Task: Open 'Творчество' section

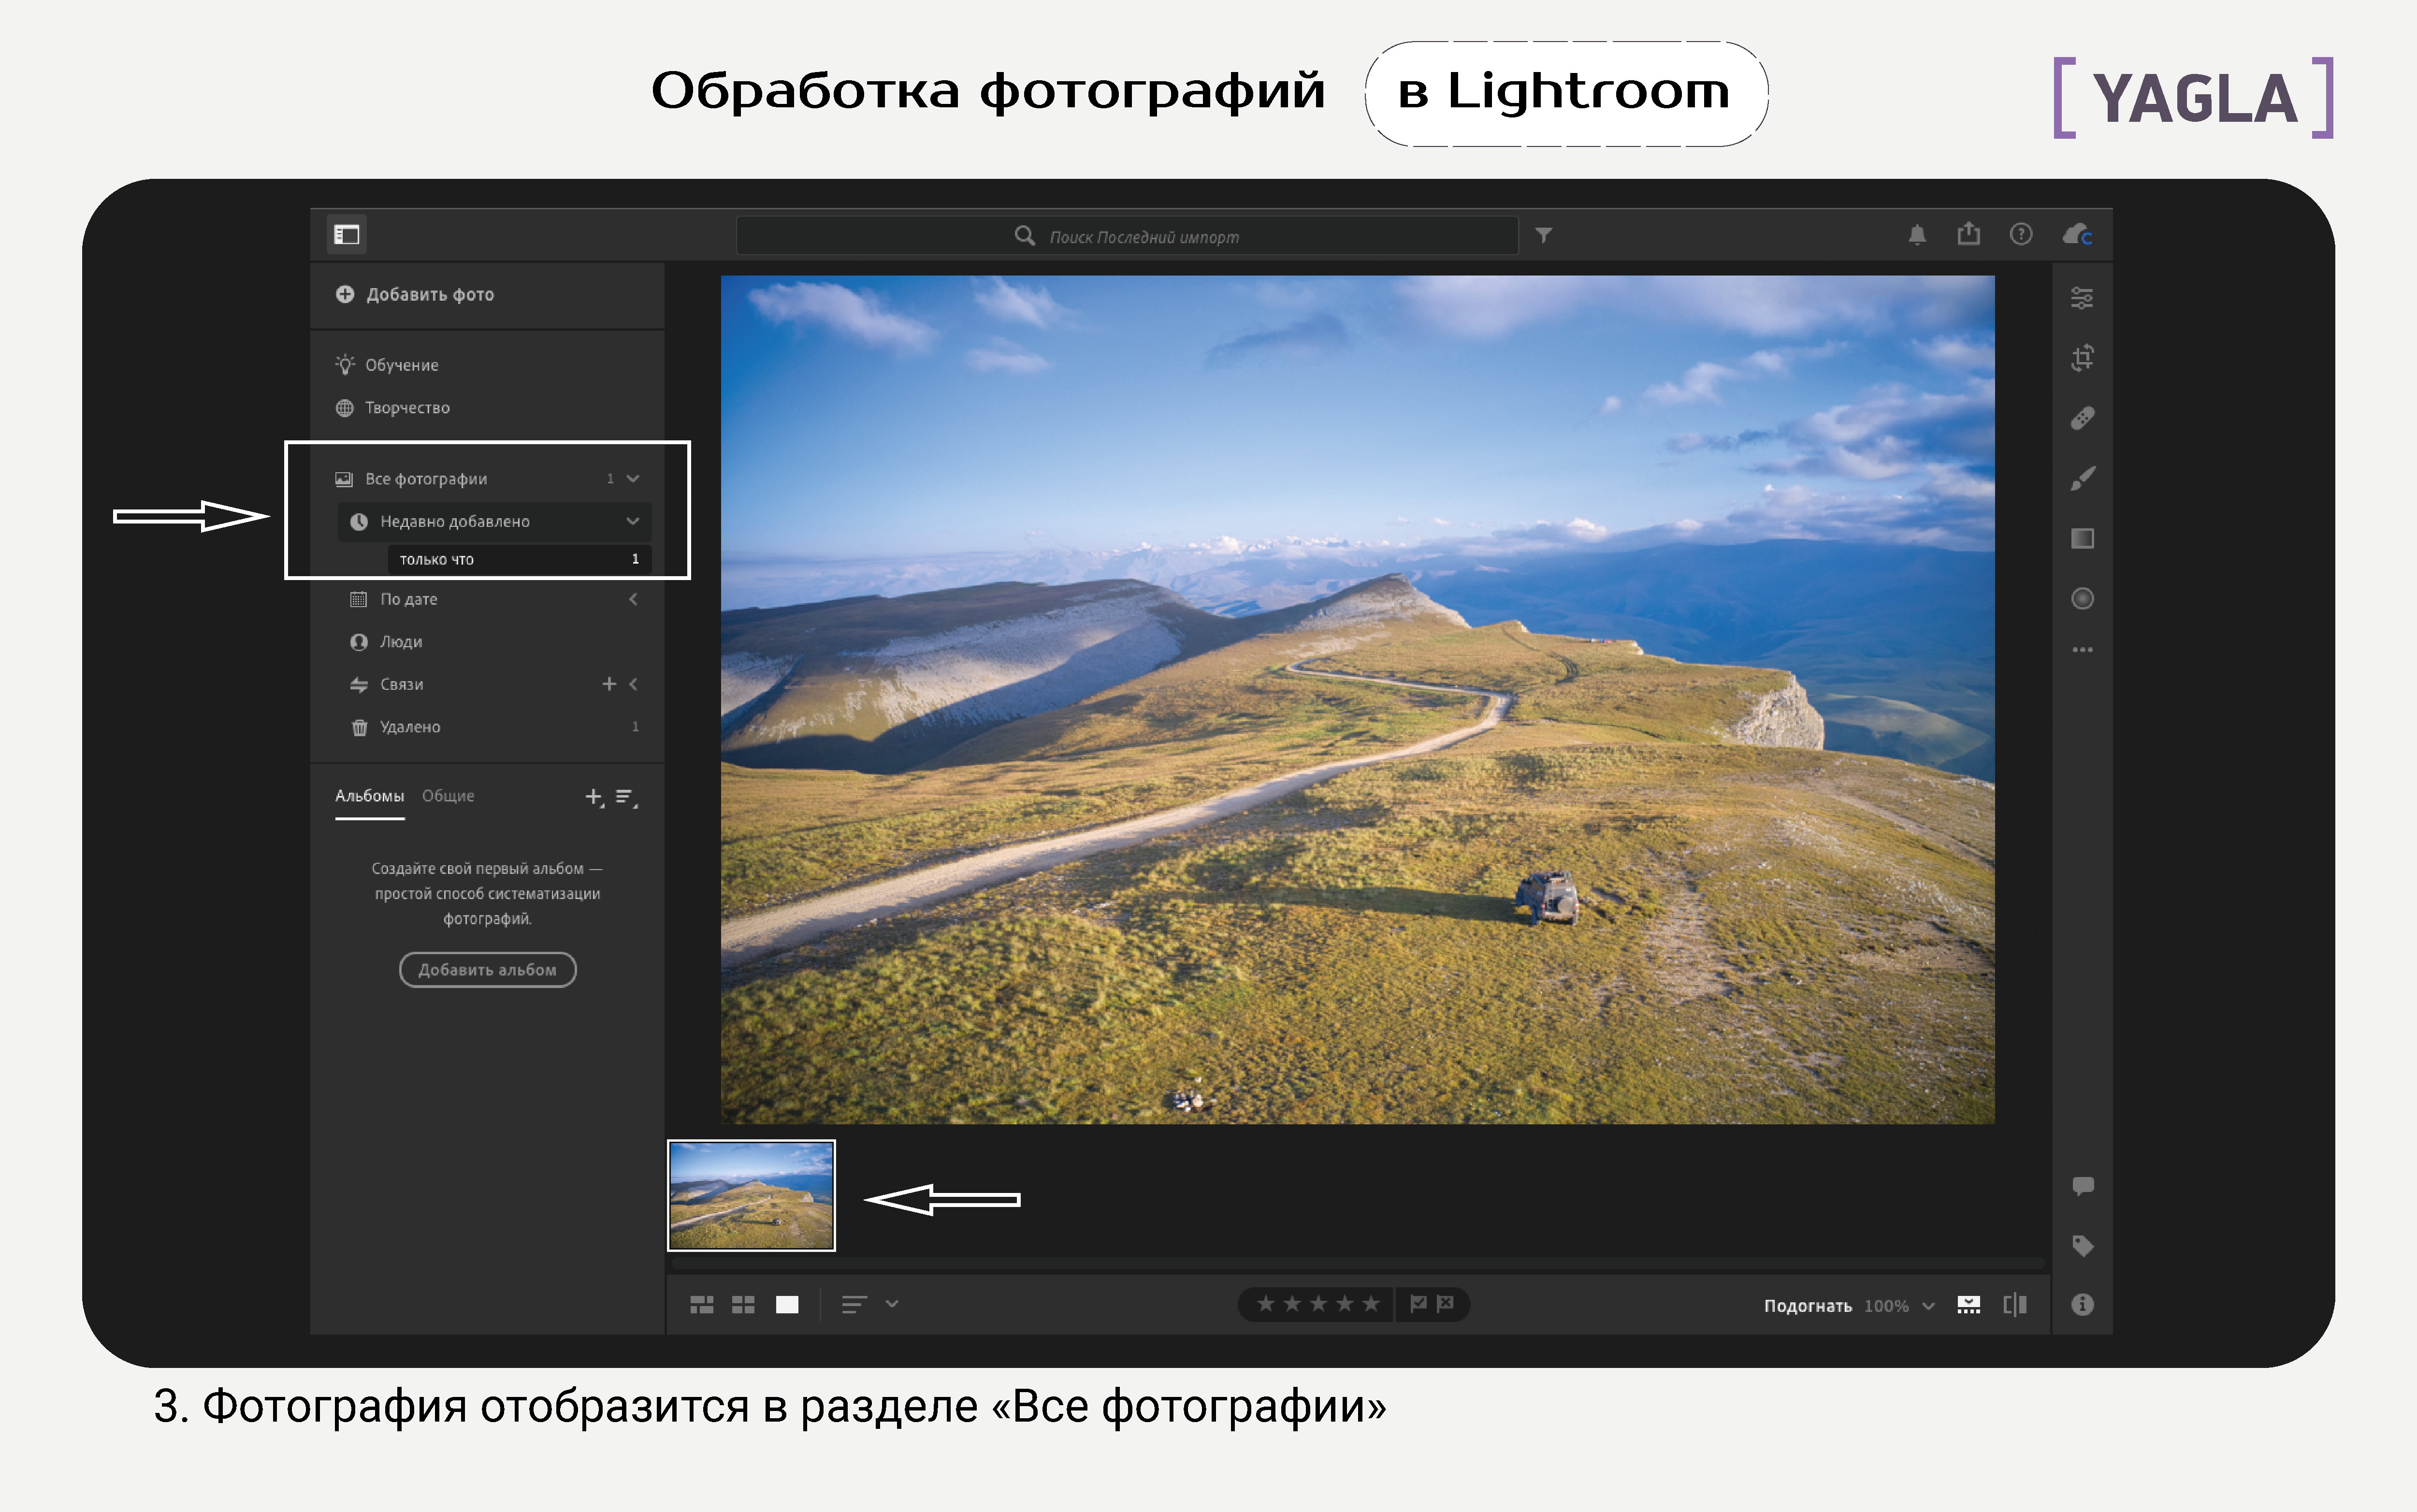Action: (393, 408)
